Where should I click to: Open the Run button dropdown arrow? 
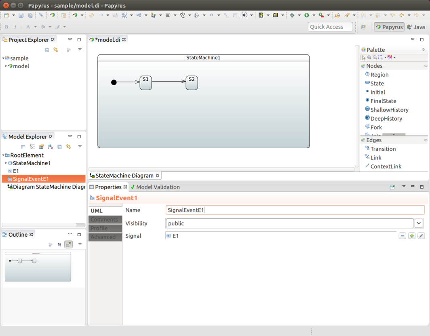coord(314,15)
